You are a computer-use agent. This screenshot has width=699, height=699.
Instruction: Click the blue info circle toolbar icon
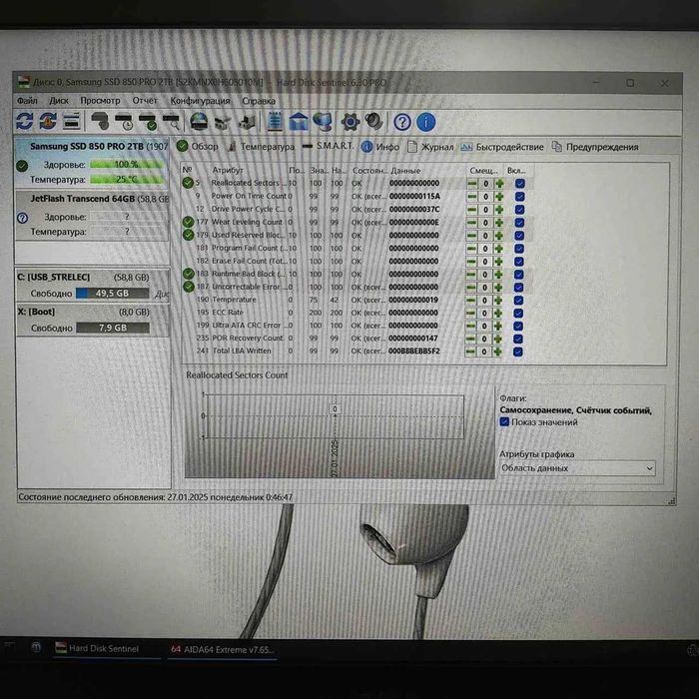(x=425, y=122)
